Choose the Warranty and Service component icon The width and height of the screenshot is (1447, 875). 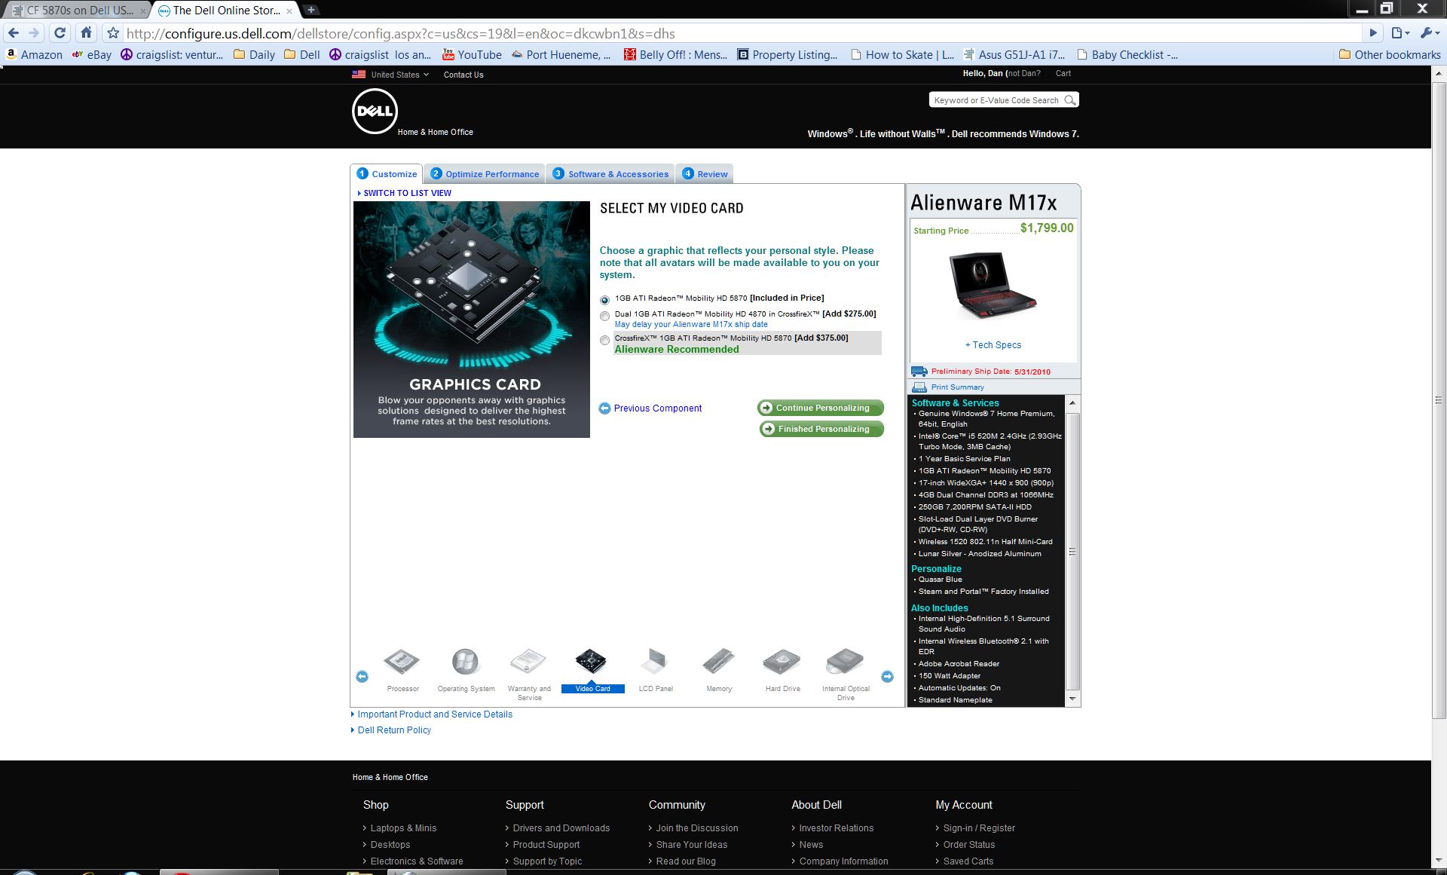pyautogui.click(x=528, y=662)
